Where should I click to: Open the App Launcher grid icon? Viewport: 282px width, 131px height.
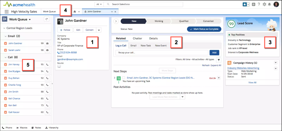[x=7, y=12]
